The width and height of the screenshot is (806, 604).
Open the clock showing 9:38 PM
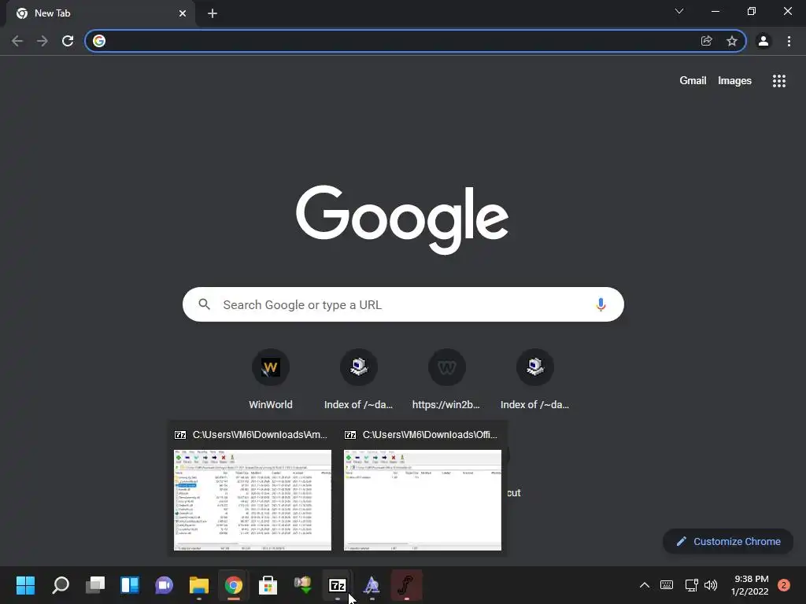(x=750, y=585)
